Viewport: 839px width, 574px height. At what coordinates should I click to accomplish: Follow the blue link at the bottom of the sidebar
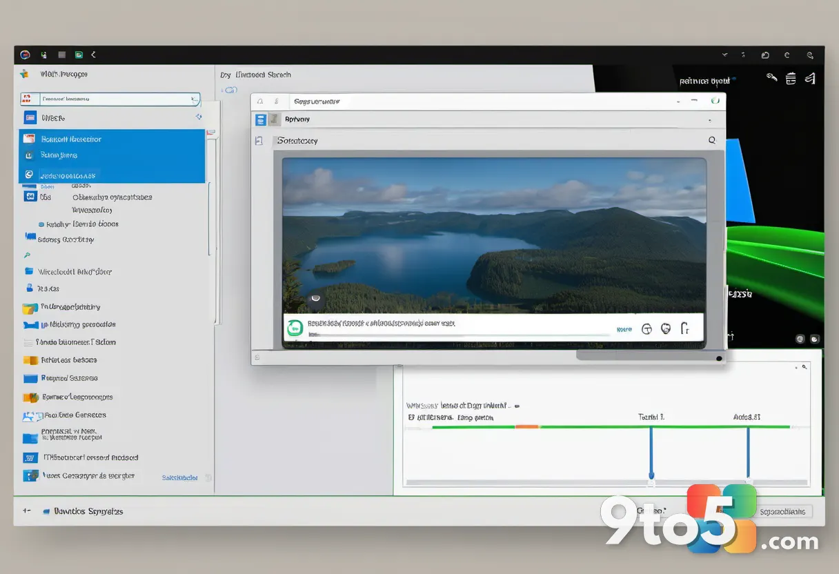pos(179,477)
